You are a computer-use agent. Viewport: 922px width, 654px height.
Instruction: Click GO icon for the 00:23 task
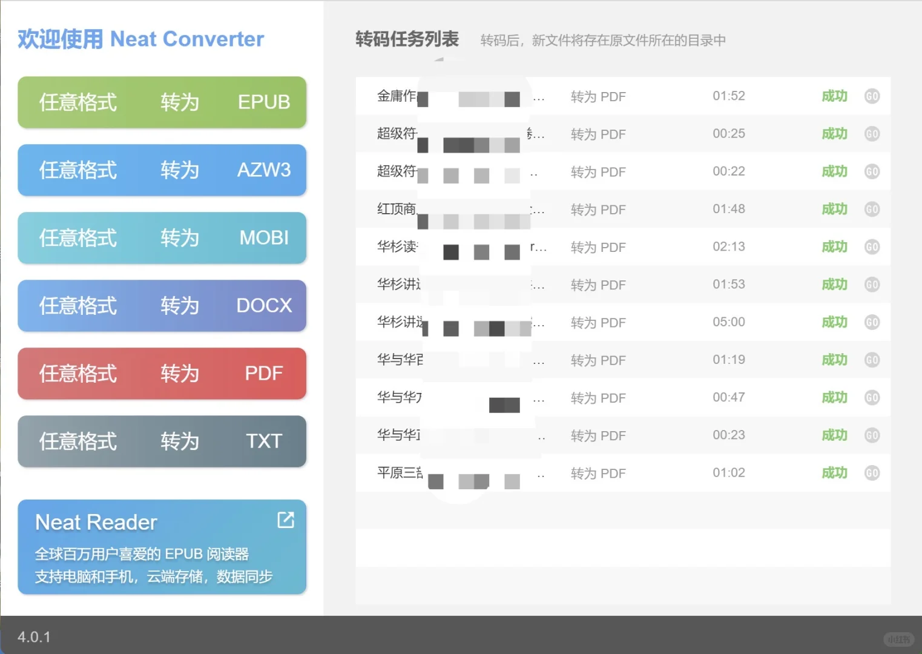click(872, 435)
